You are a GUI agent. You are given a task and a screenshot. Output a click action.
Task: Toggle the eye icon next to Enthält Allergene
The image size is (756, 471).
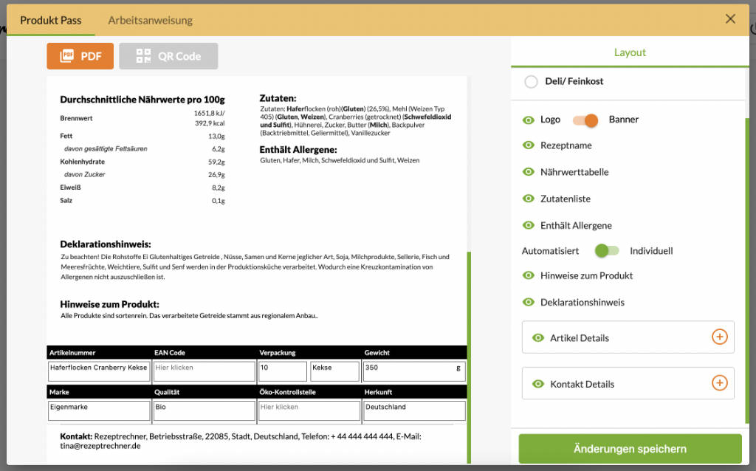[528, 225]
